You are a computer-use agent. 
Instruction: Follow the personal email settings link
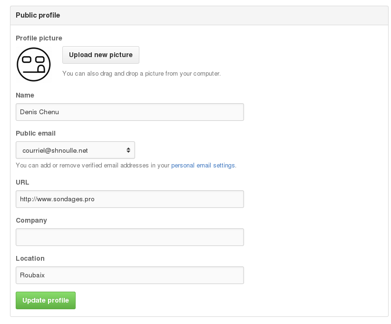(203, 166)
